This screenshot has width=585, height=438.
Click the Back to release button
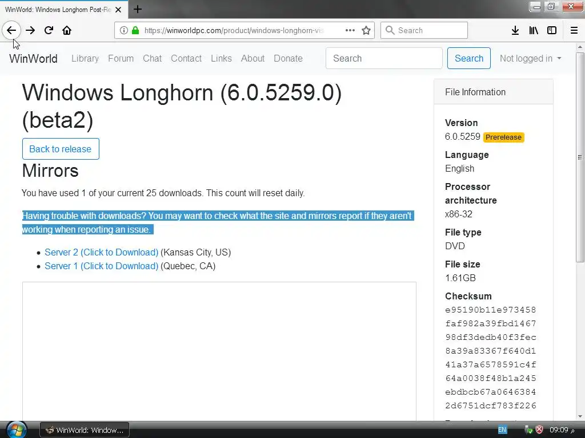61,149
